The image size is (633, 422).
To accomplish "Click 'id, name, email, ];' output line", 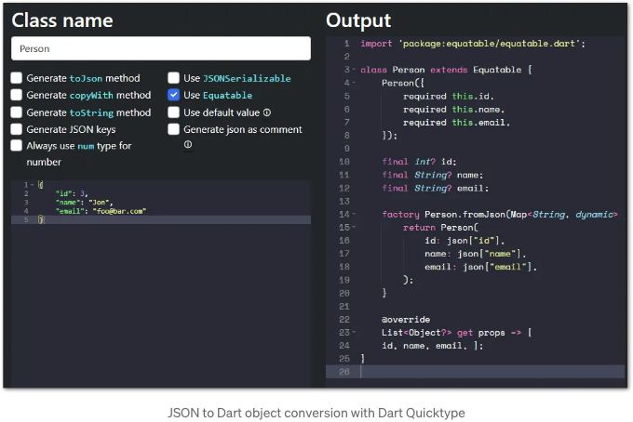I will point(432,346).
